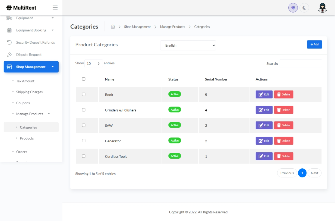The image size is (335, 221).
Task: Click Equipment Booking calendar icon
Action: [9, 30]
